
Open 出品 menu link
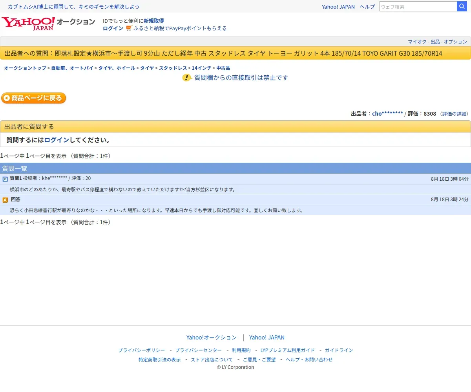(435, 42)
